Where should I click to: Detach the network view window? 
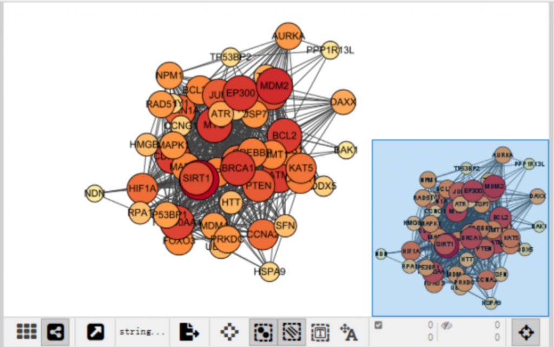pyautogui.click(x=95, y=331)
